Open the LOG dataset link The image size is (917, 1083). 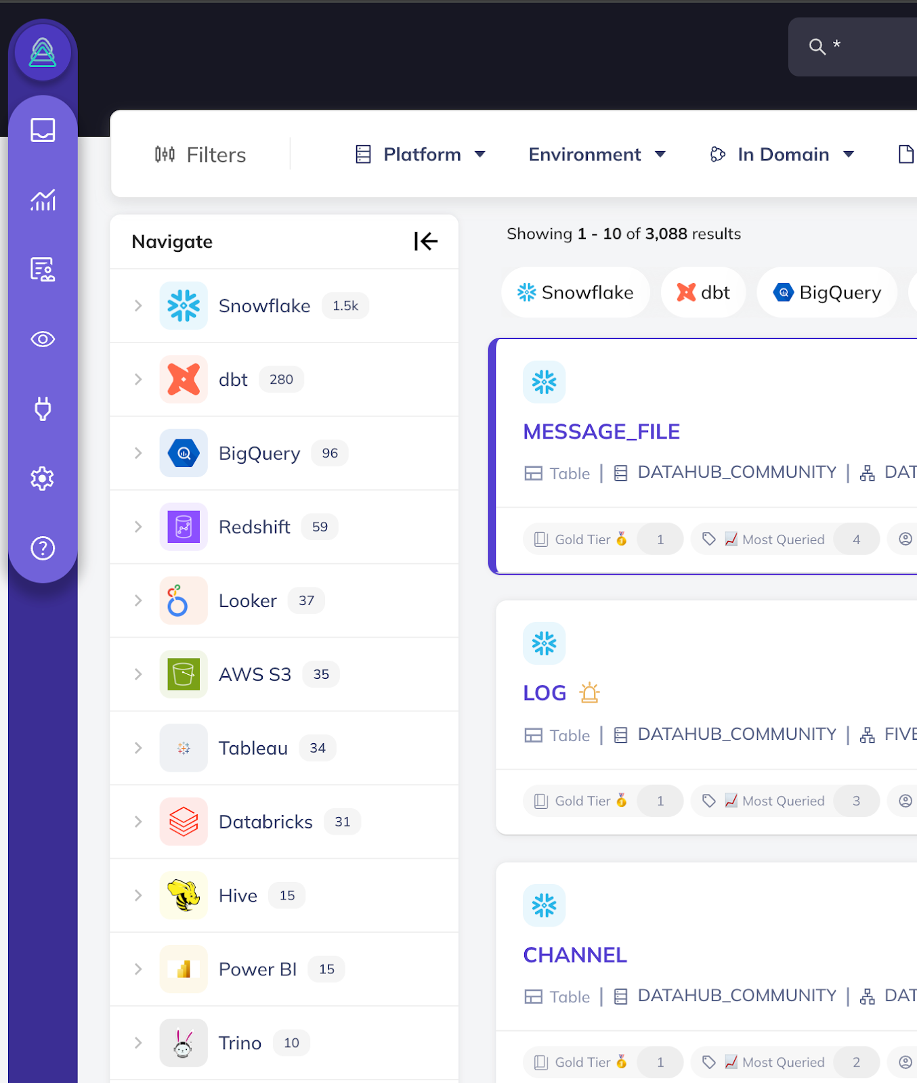(545, 693)
